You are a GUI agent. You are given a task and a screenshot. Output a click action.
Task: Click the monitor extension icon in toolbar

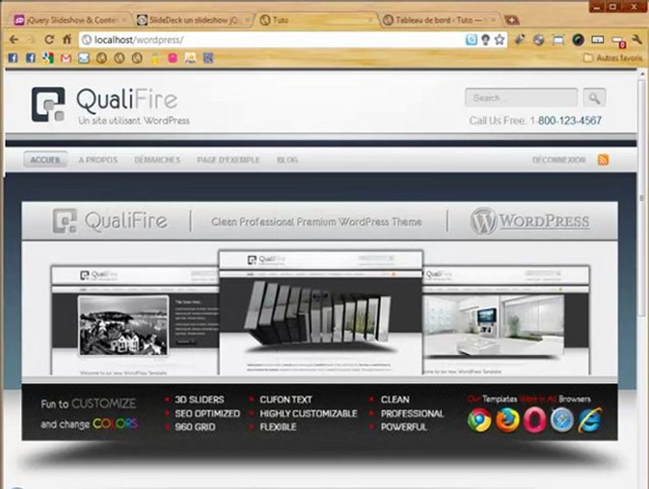597,39
